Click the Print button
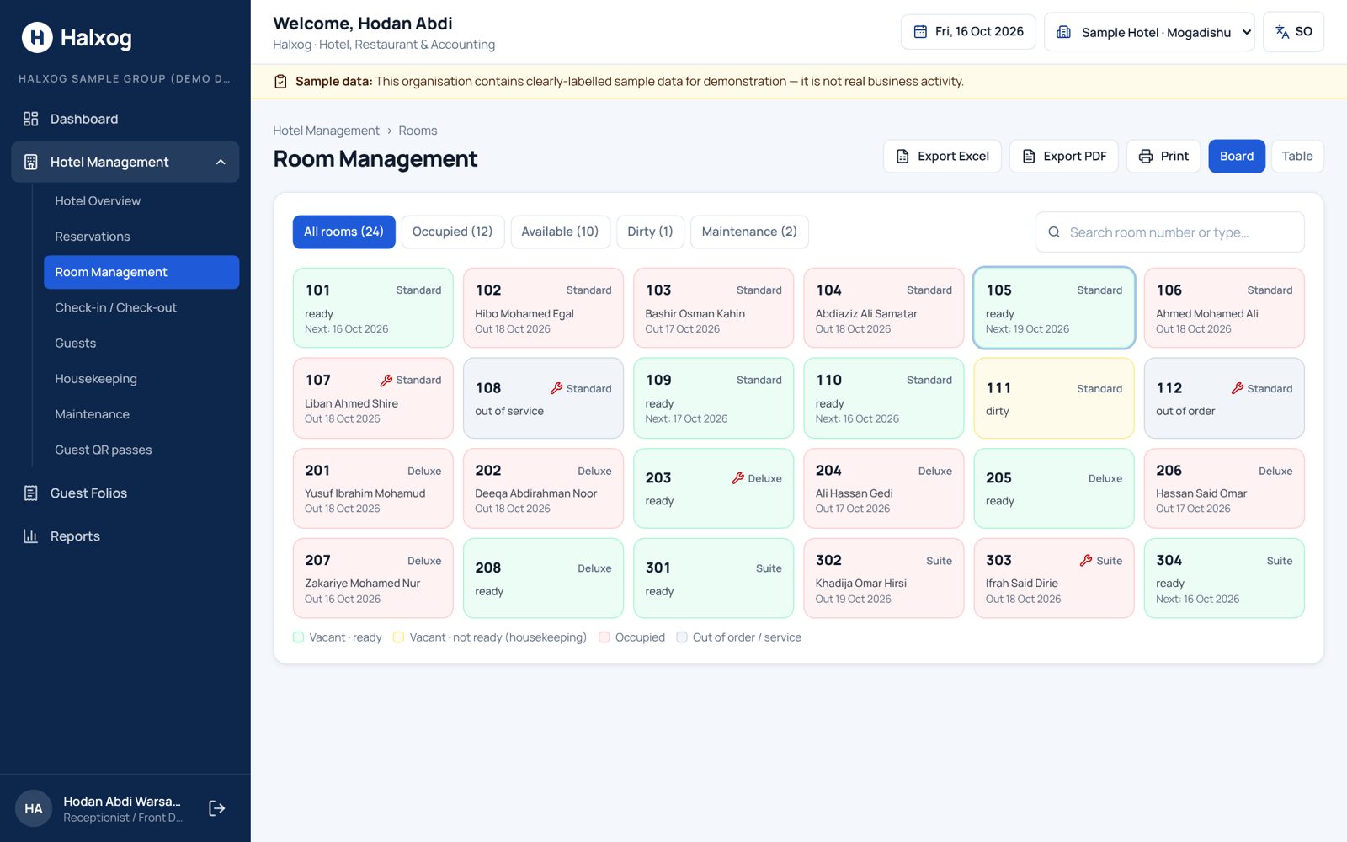This screenshot has width=1347, height=842. click(x=1163, y=157)
